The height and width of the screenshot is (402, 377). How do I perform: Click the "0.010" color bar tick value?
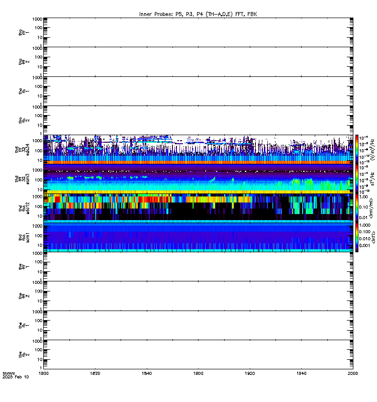click(365, 239)
